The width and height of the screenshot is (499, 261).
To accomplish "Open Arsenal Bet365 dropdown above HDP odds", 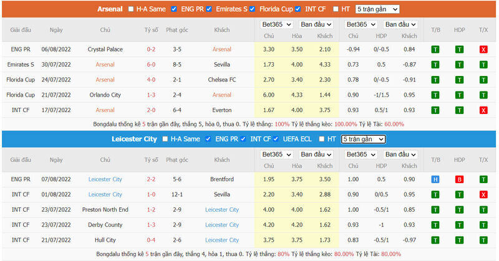I will pos(361,24).
